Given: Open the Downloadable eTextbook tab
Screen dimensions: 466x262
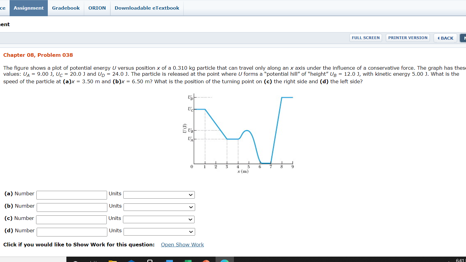Looking at the screenshot, I should [x=147, y=8].
